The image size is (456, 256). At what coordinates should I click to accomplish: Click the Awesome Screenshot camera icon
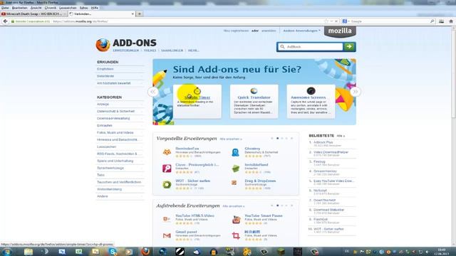[x=311, y=91]
